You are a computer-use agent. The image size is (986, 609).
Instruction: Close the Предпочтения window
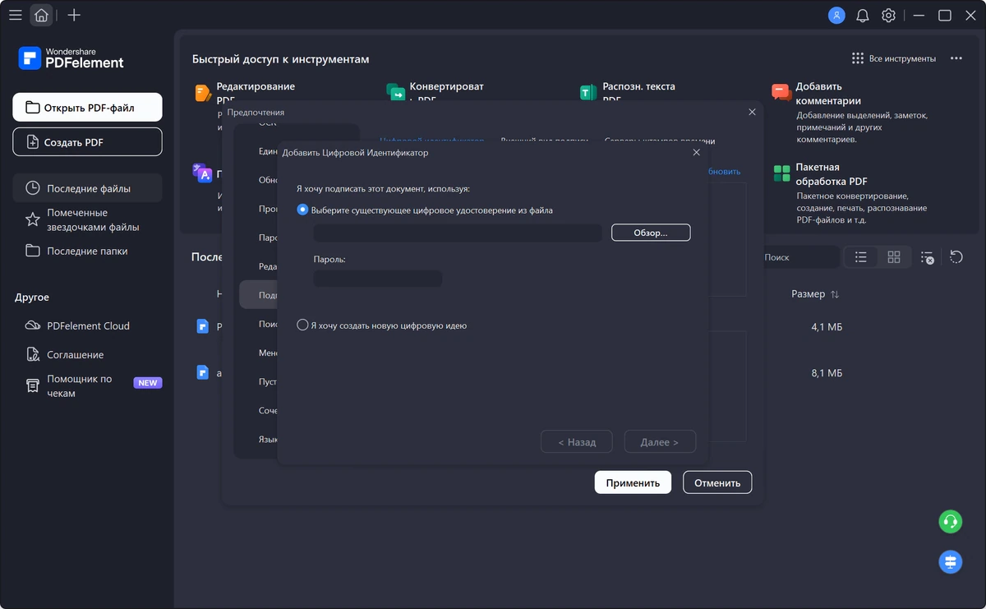pyautogui.click(x=752, y=112)
